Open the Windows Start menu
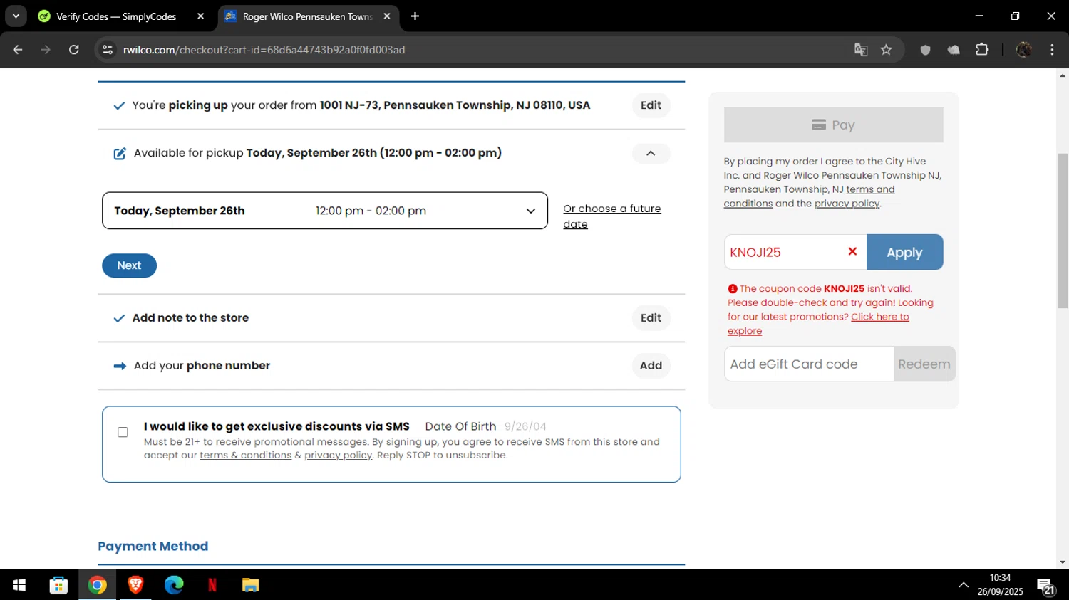The width and height of the screenshot is (1069, 600). 19,585
